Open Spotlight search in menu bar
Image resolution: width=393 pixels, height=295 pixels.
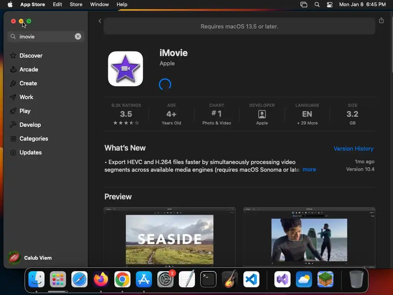click(x=317, y=5)
